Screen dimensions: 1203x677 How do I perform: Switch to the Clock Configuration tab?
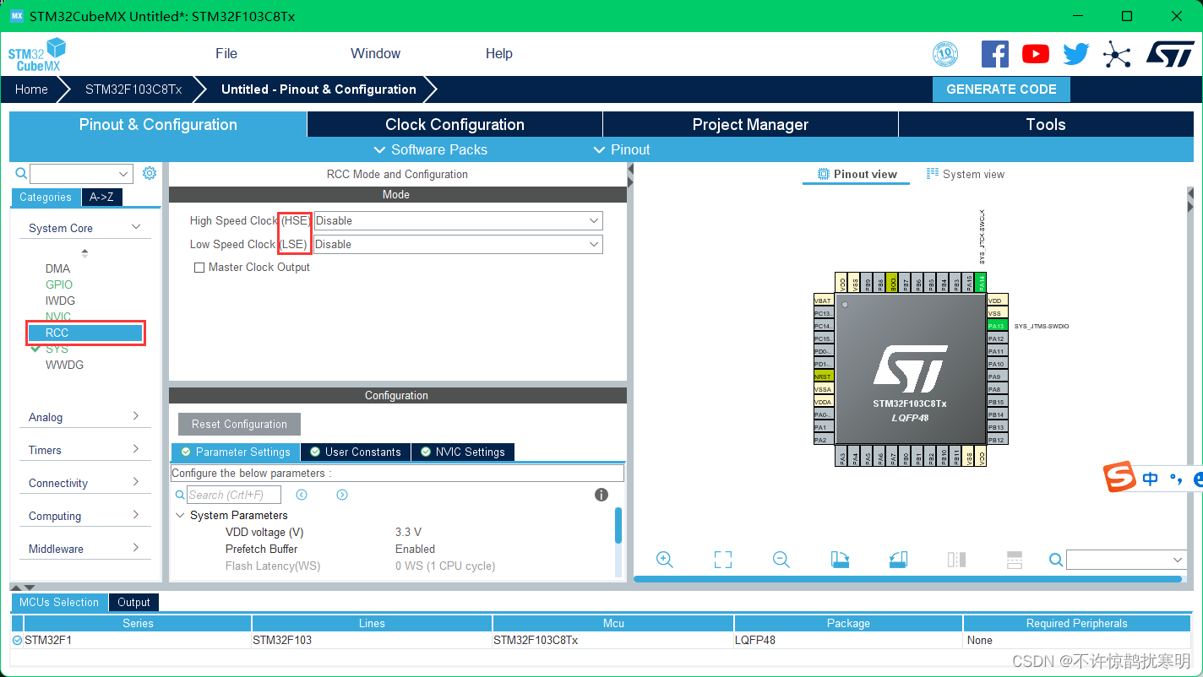click(x=455, y=124)
